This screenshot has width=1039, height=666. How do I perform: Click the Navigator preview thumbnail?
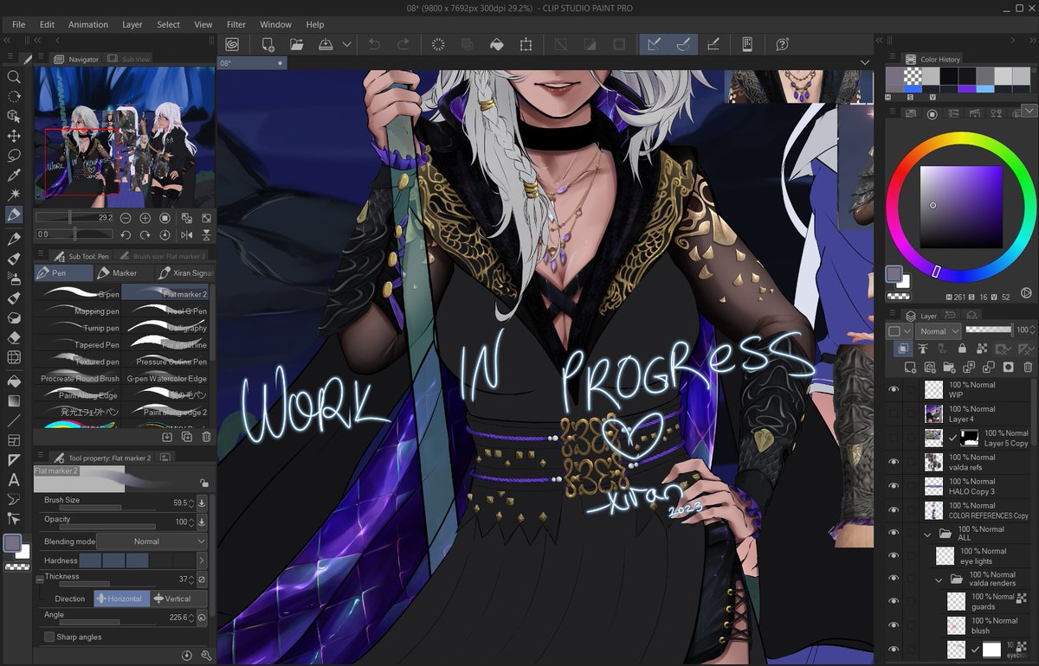(x=125, y=137)
